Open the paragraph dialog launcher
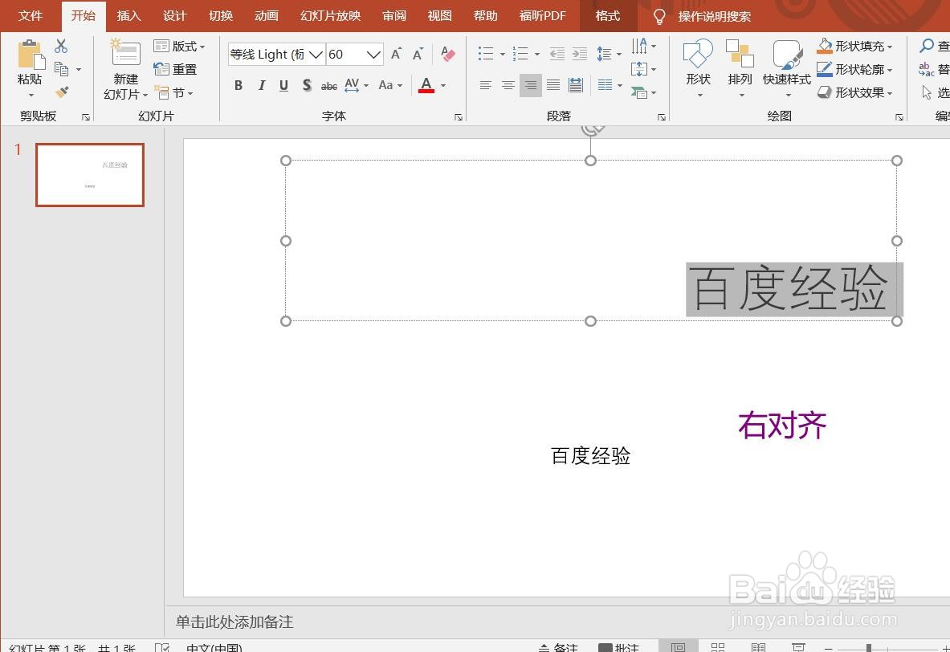This screenshot has width=950, height=652. click(x=662, y=117)
